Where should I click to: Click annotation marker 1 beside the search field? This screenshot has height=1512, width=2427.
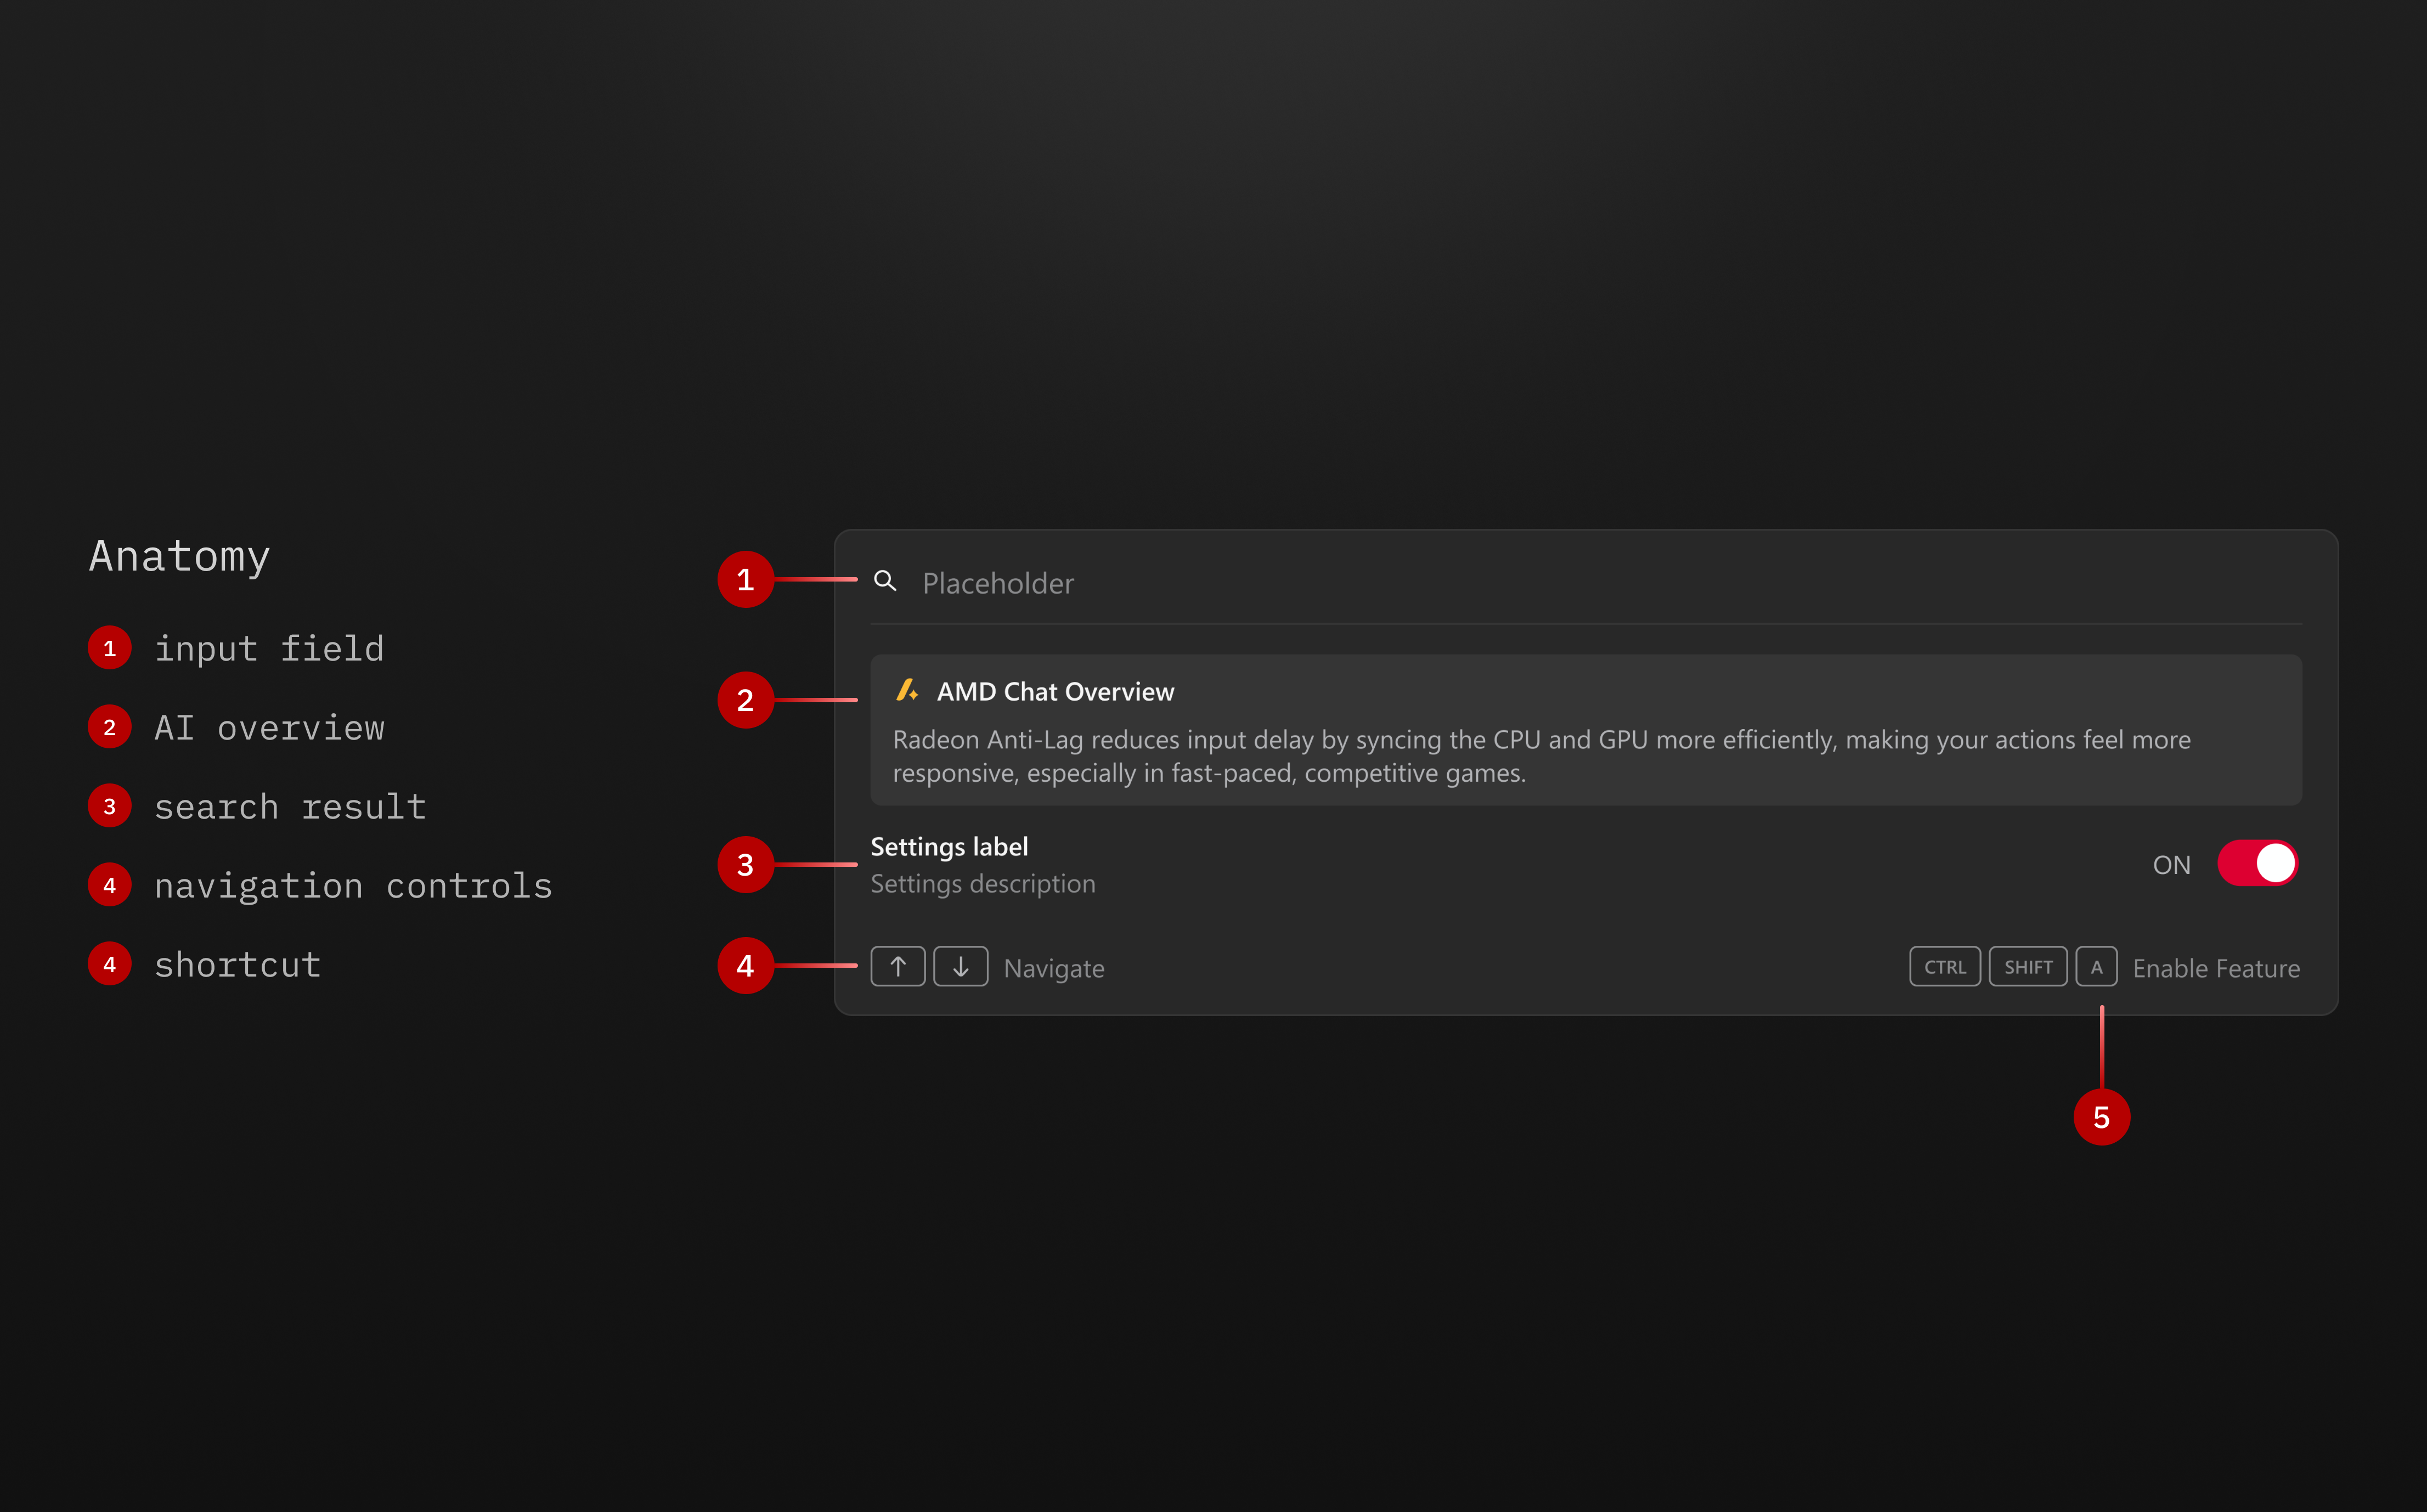coord(745,580)
